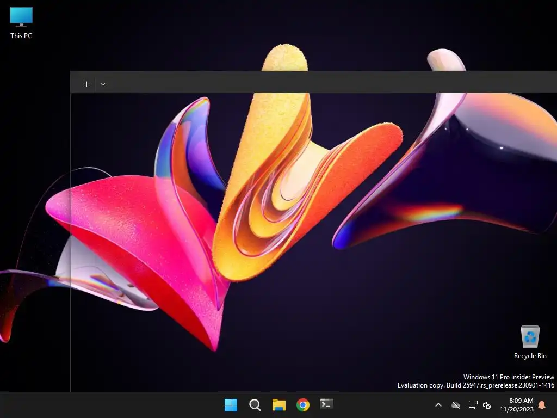The width and height of the screenshot is (557, 418).
Task: Open the Windows Start menu
Action: (231, 405)
